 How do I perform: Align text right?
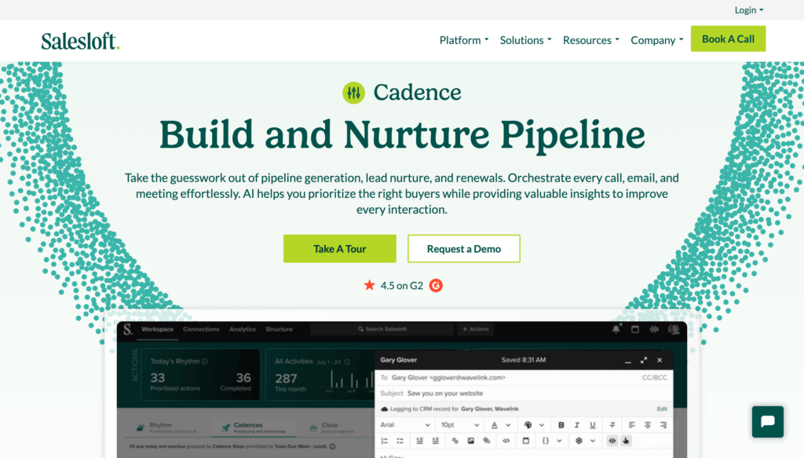(x=663, y=425)
